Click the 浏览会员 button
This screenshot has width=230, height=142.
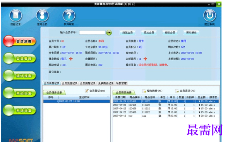click(127, 32)
